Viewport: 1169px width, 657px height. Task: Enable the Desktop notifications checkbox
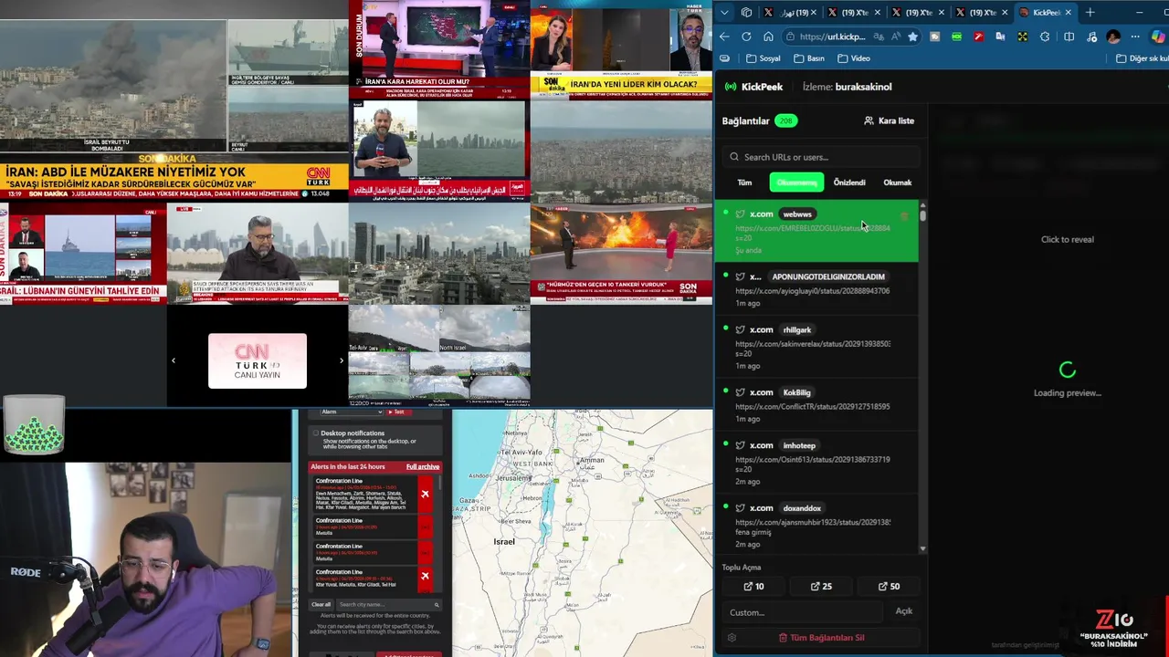click(x=316, y=433)
